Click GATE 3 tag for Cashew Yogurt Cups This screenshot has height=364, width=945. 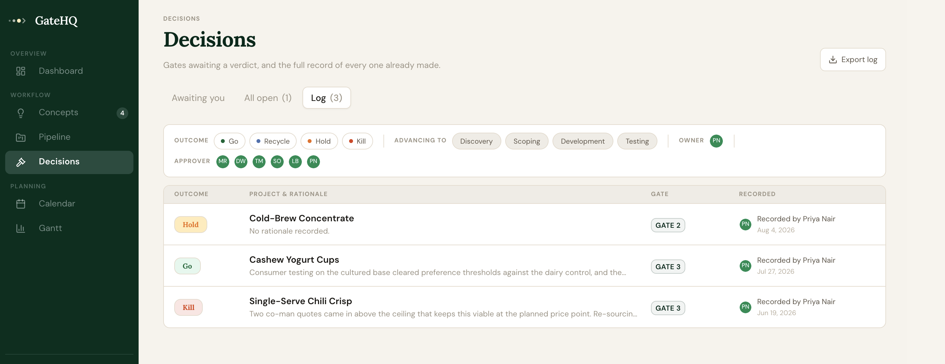point(668,267)
